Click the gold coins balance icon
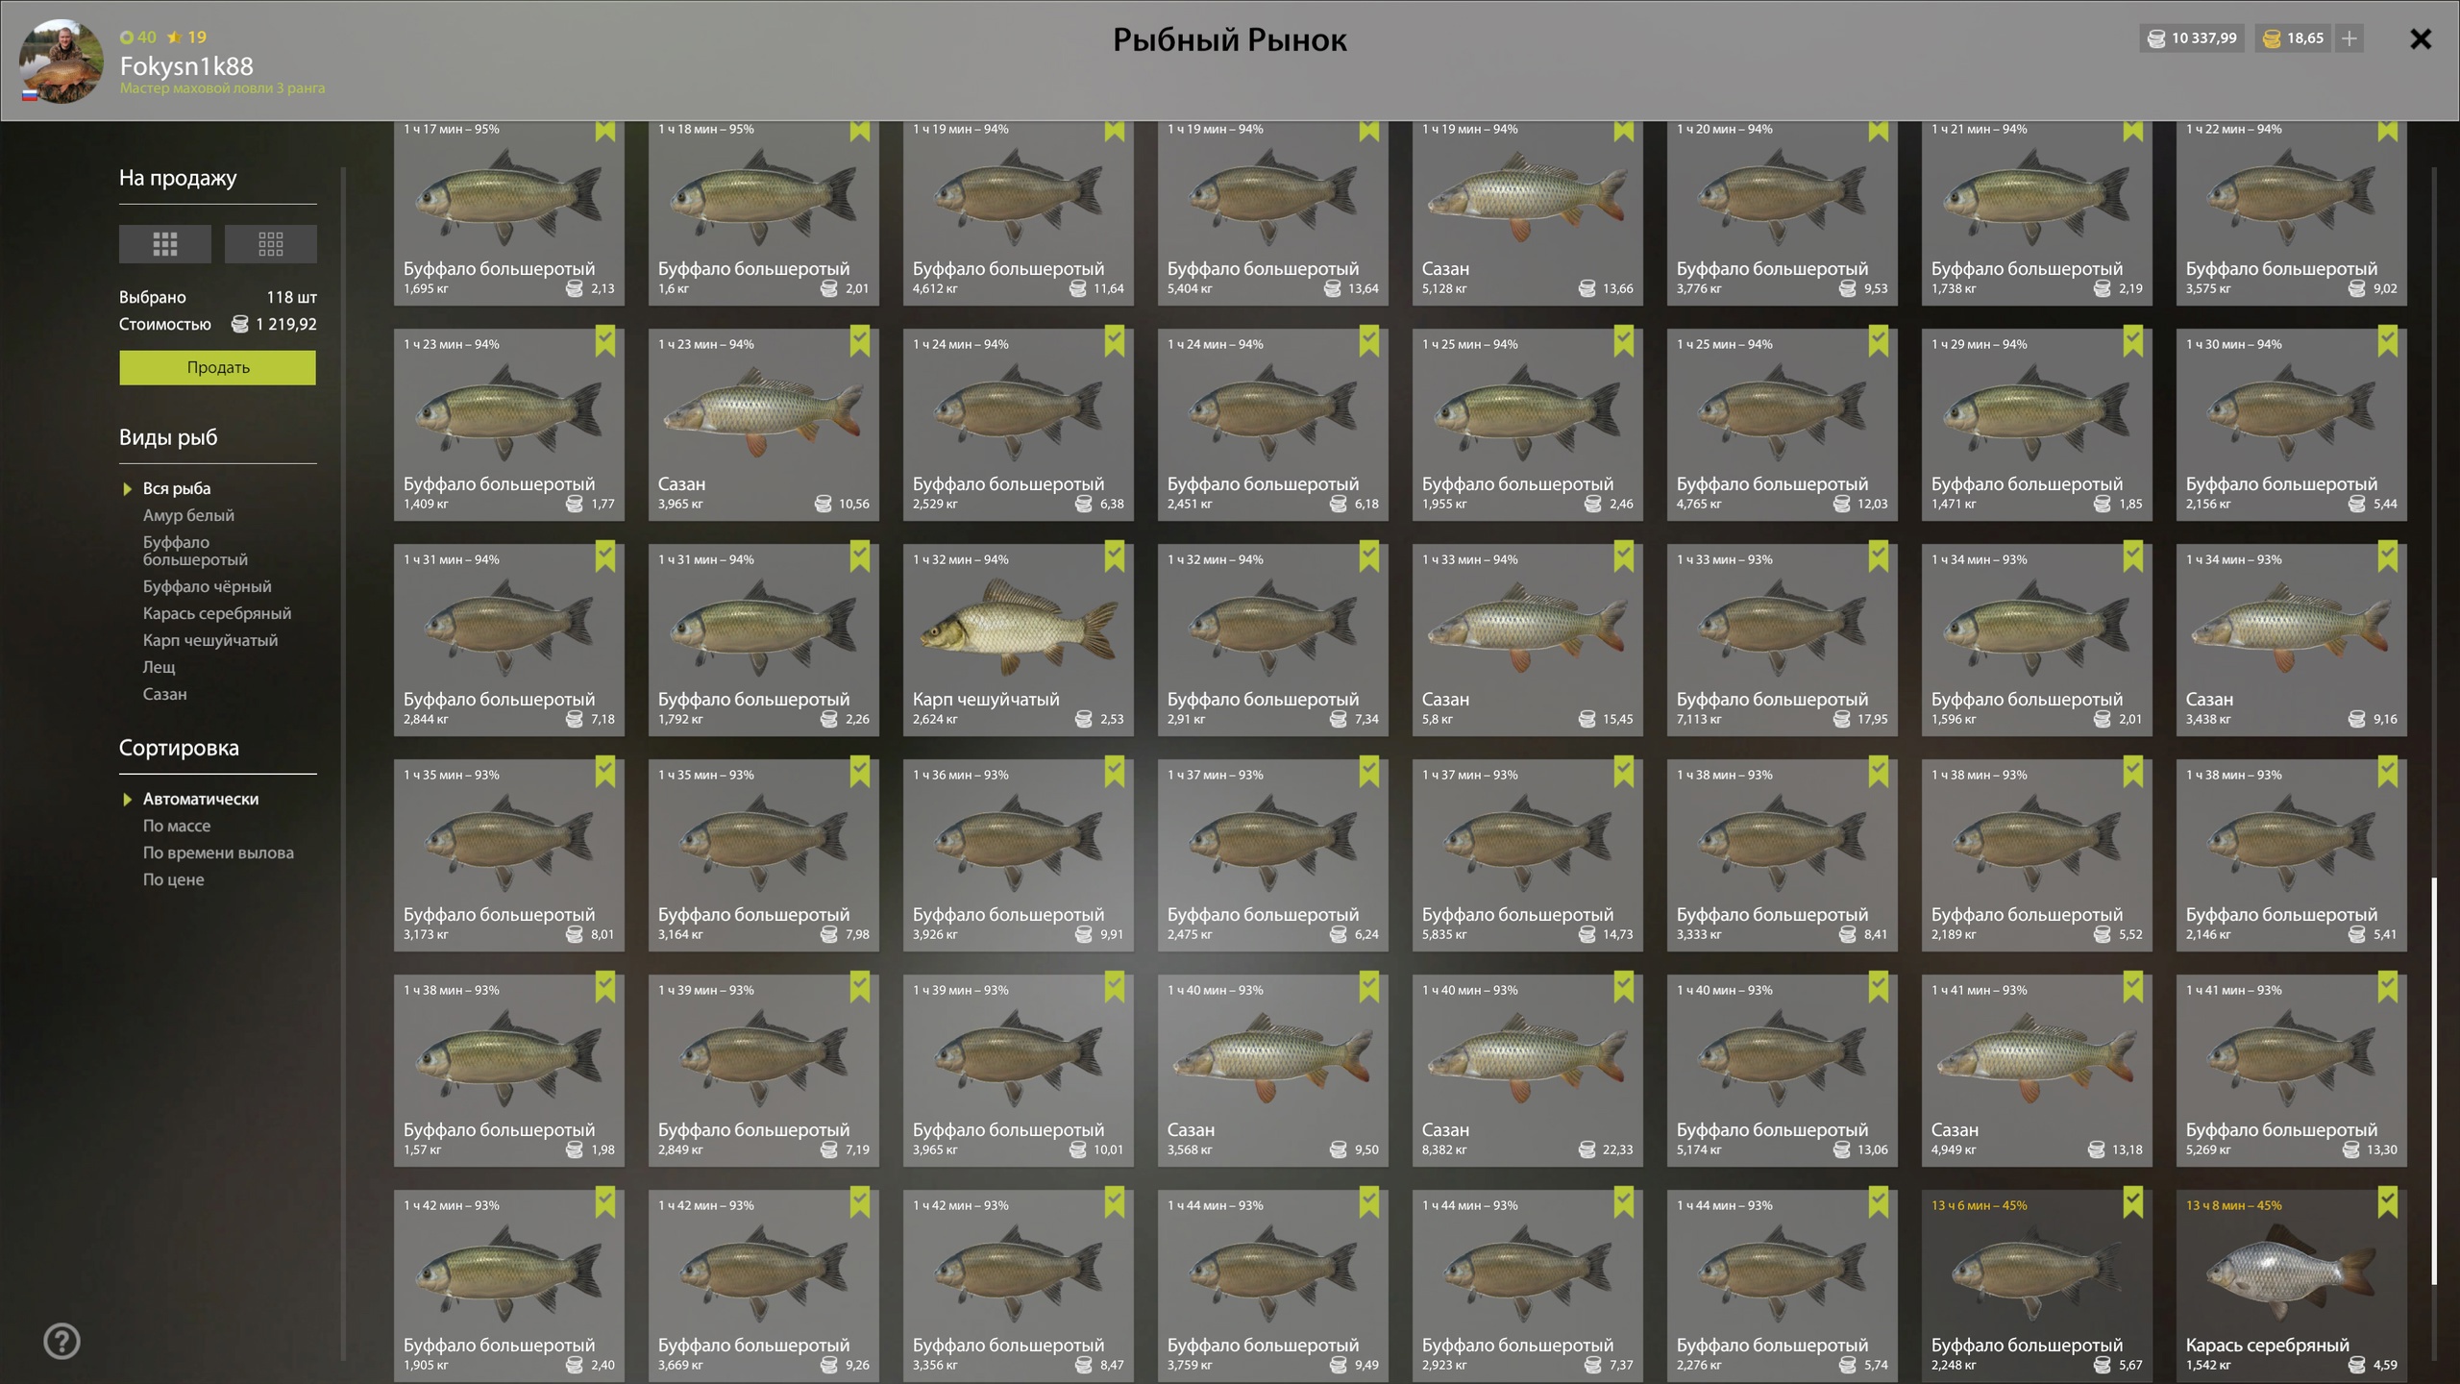This screenshot has width=2460, height=1384. (2272, 38)
